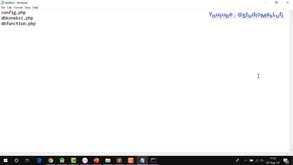Open the Windows Start menu
Viewport: 293px width, 165px height.
pyautogui.click(x=5, y=160)
